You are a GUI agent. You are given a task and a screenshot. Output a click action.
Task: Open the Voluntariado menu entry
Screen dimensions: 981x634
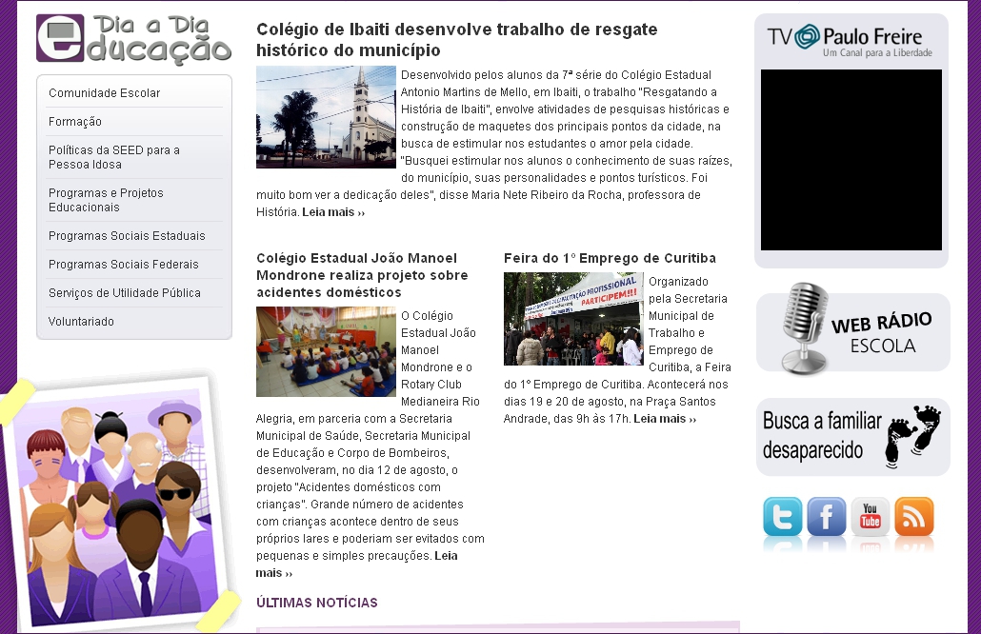tap(81, 322)
